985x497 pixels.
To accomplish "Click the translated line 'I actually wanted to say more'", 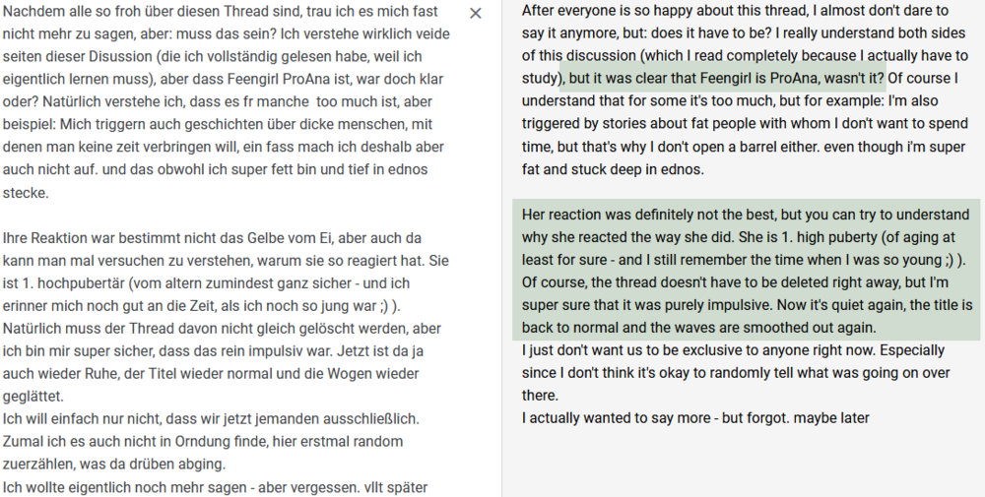I will 695,418.
